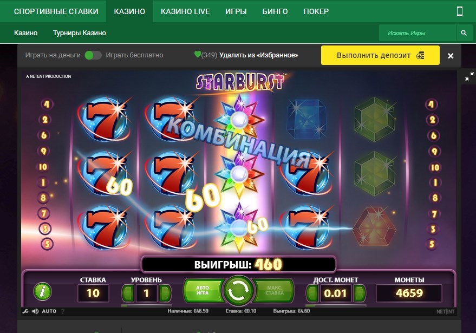Increase the coin value Дост. монет

[x=360, y=293]
